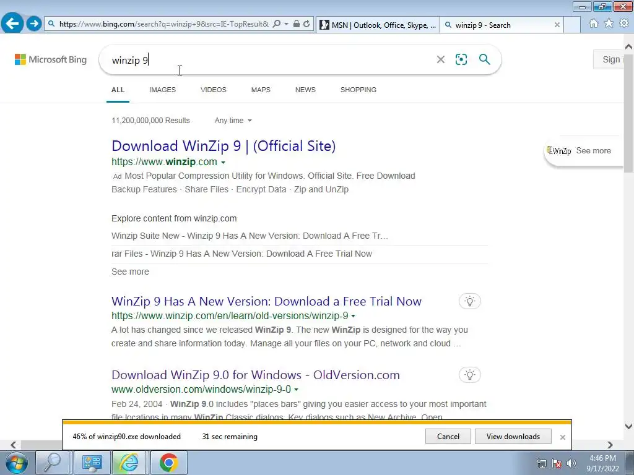Switch to the MSN Outlook tab

pos(378,25)
